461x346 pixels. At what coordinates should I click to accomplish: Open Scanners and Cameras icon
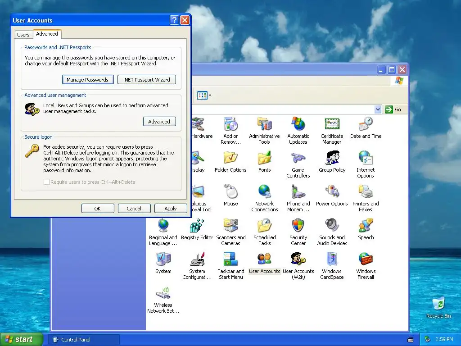pyautogui.click(x=231, y=226)
